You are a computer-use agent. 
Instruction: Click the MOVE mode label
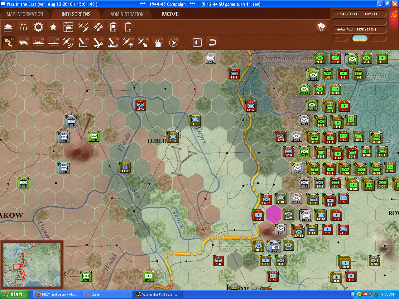[x=171, y=14]
